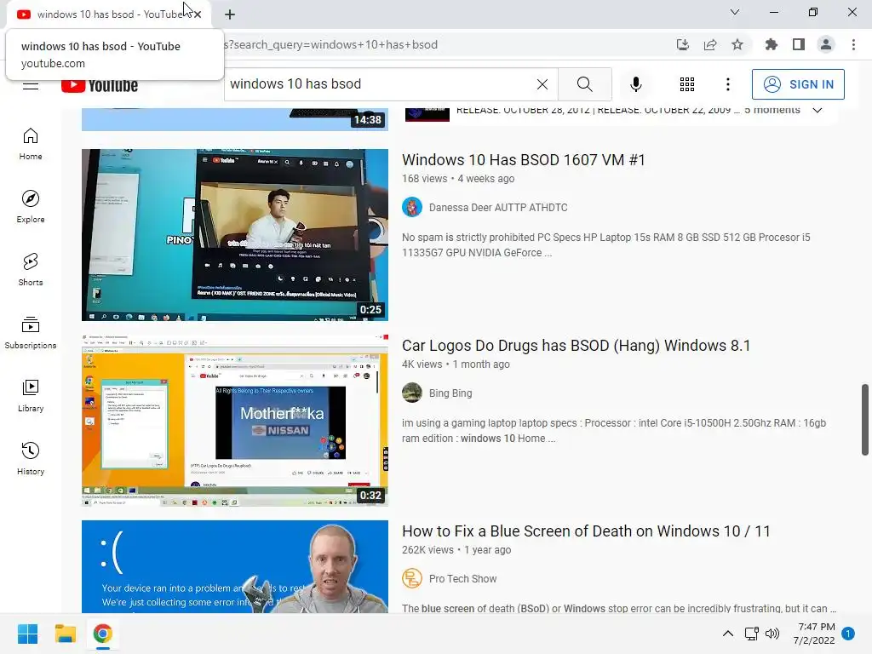
Task: Share this page from the address bar
Action: pos(709,44)
